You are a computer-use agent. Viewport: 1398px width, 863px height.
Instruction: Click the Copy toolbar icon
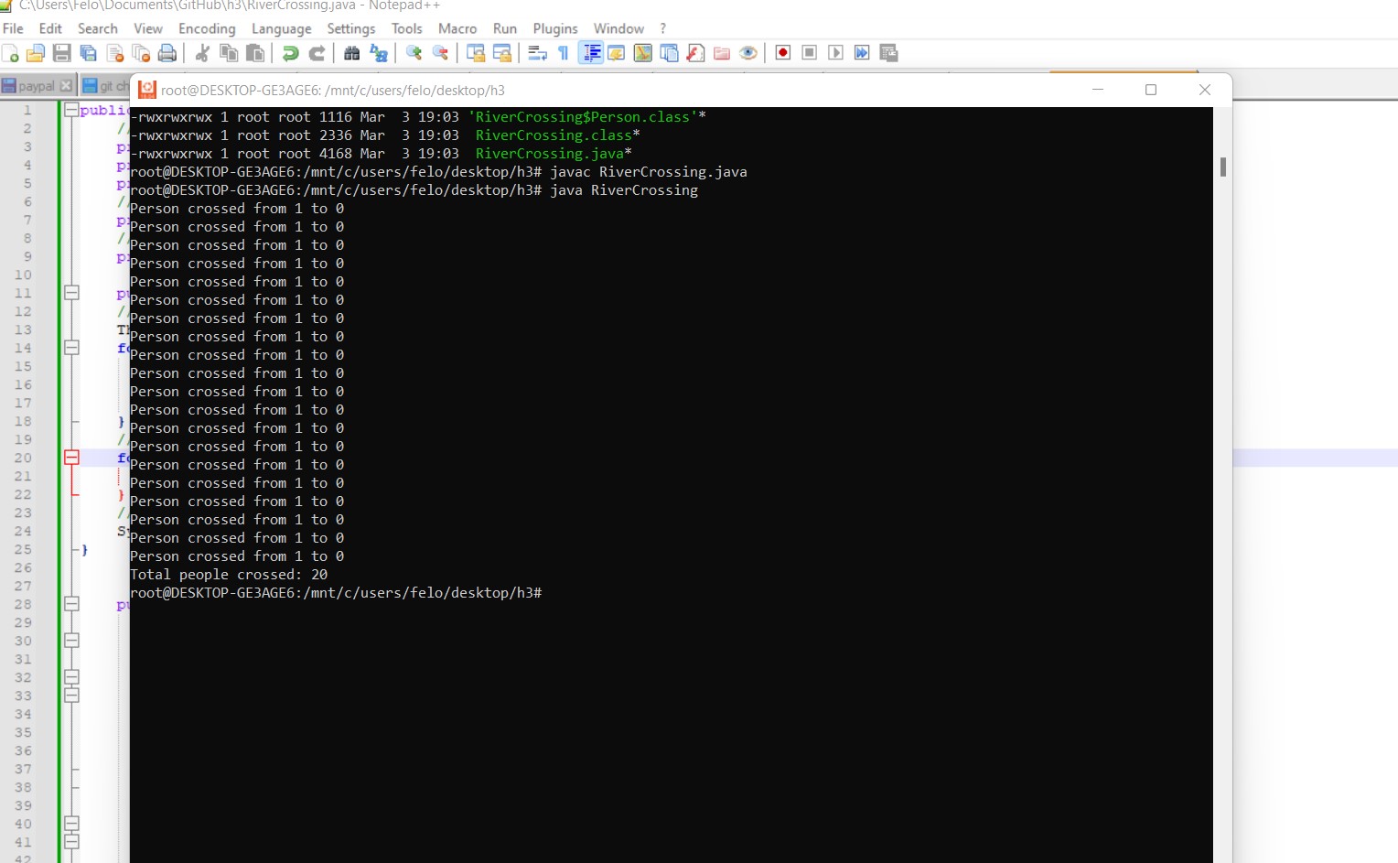(x=229, y=53)
